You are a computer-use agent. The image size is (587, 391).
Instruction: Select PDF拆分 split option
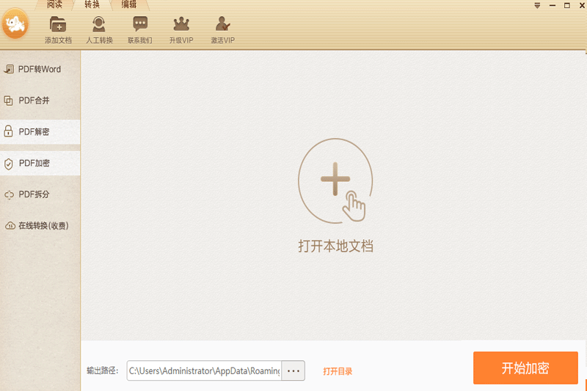click(x=40, y=194)
